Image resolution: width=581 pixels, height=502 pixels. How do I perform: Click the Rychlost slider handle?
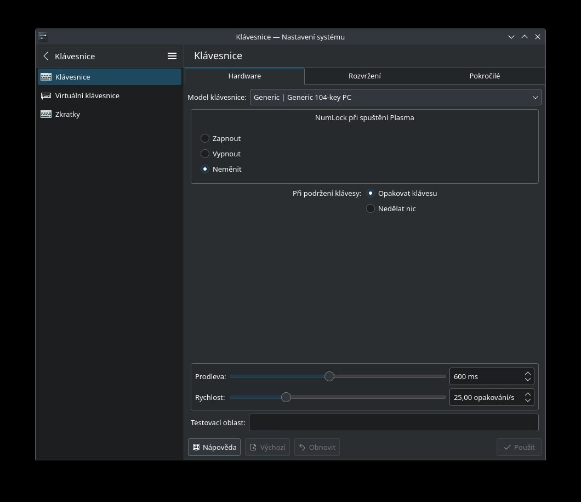pyautogui.click(x=286, y=397)
